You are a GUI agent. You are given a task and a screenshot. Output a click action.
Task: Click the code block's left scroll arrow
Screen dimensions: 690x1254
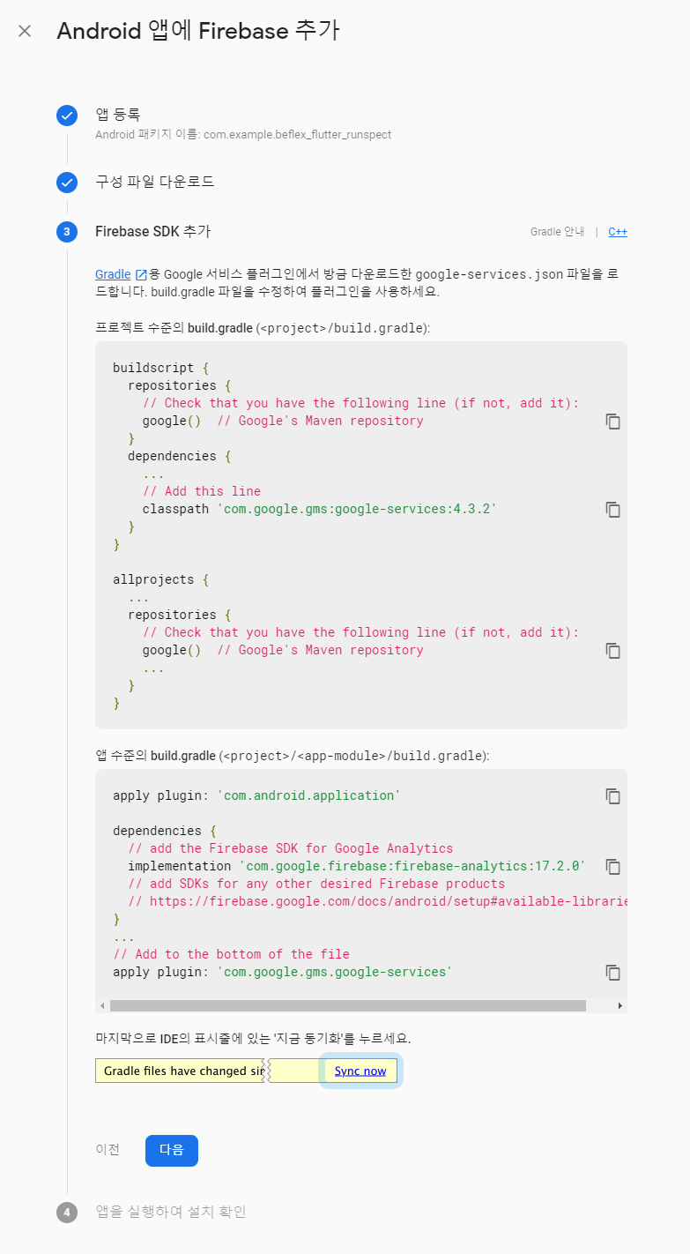[102, 1005]
